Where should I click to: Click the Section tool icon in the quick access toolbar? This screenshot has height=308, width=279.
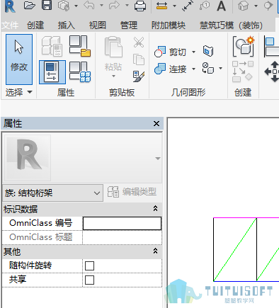tap(268, 6)
